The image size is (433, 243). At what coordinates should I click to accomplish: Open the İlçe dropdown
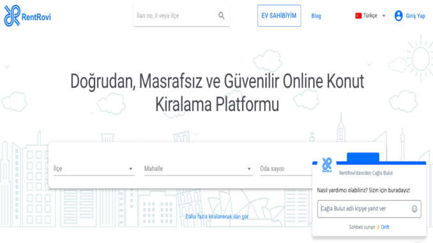[x=94, y=168]
